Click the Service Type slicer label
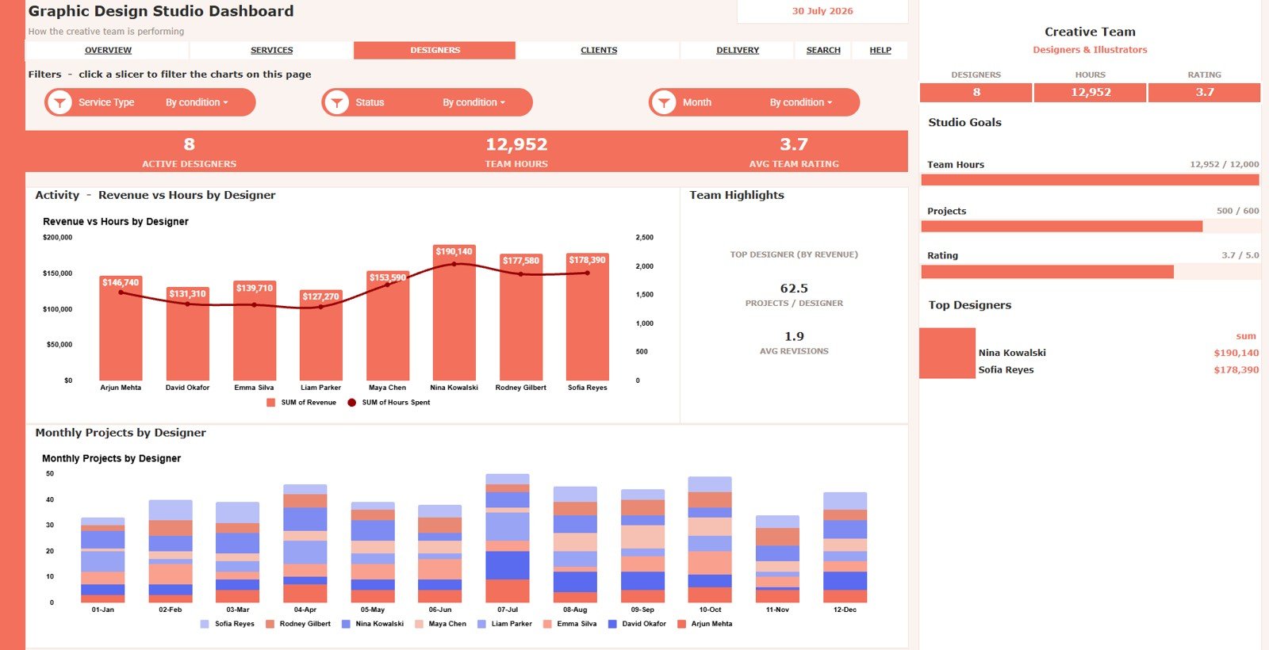The height and width of the screenshot is (650, 1269). point(106,102)
